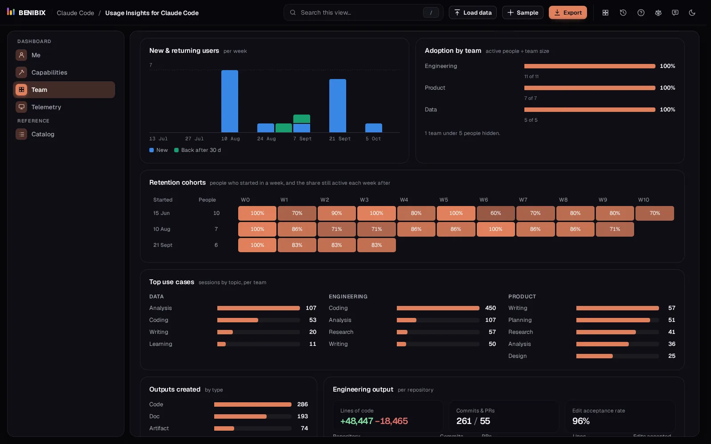This screenshot has width=711, height=444.
Task: Click the Benibix logo icon
Action: 11,12
